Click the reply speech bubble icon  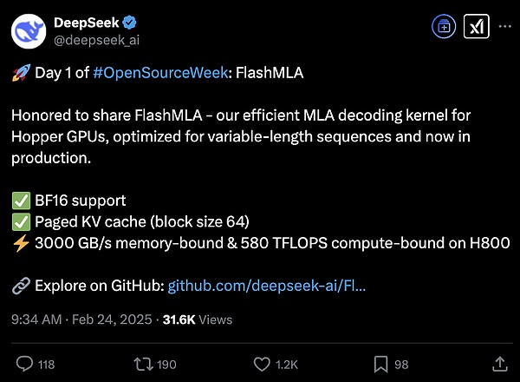pos(25,363)
